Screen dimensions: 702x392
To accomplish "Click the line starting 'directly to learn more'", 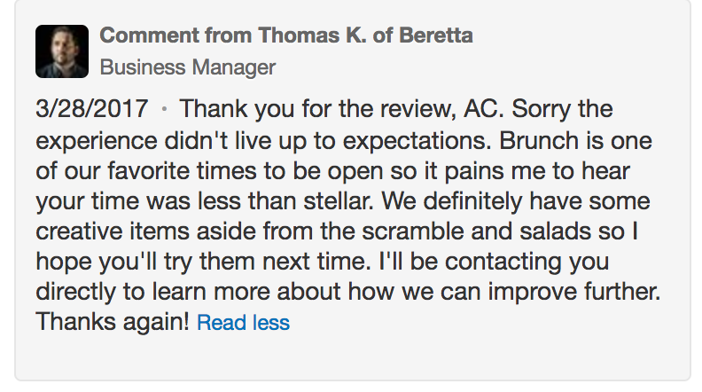I will click(347, 292).
